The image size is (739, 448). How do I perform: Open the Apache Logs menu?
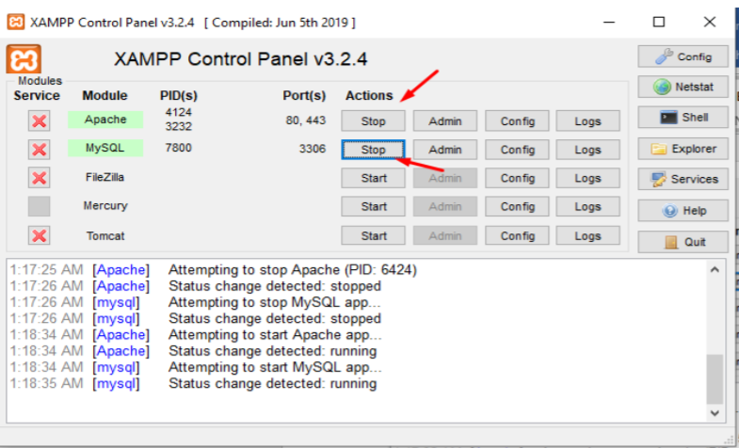tap(587, 121)
